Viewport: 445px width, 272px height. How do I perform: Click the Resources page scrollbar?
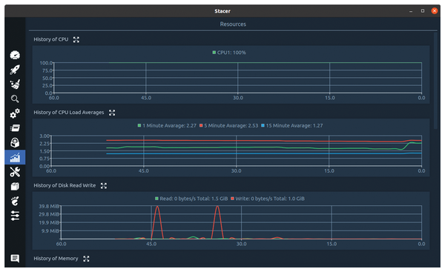[x=435, y=81]
